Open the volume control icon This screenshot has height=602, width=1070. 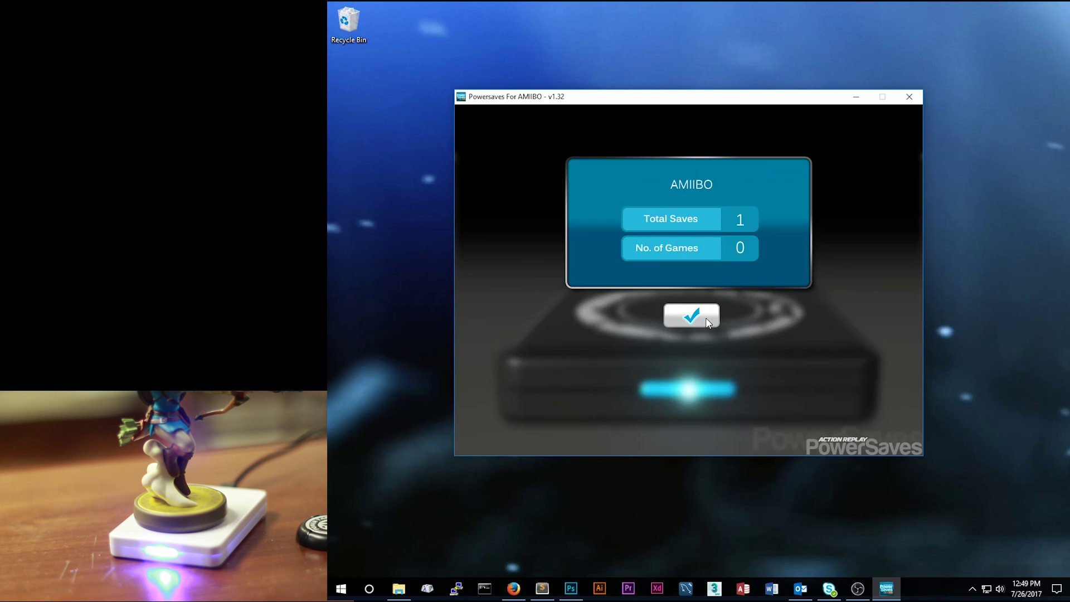[x=1000, y=589]
